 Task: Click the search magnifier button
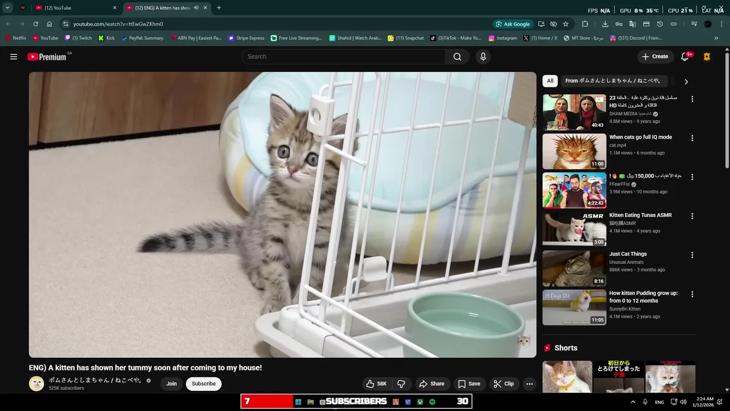pos(457,57)
